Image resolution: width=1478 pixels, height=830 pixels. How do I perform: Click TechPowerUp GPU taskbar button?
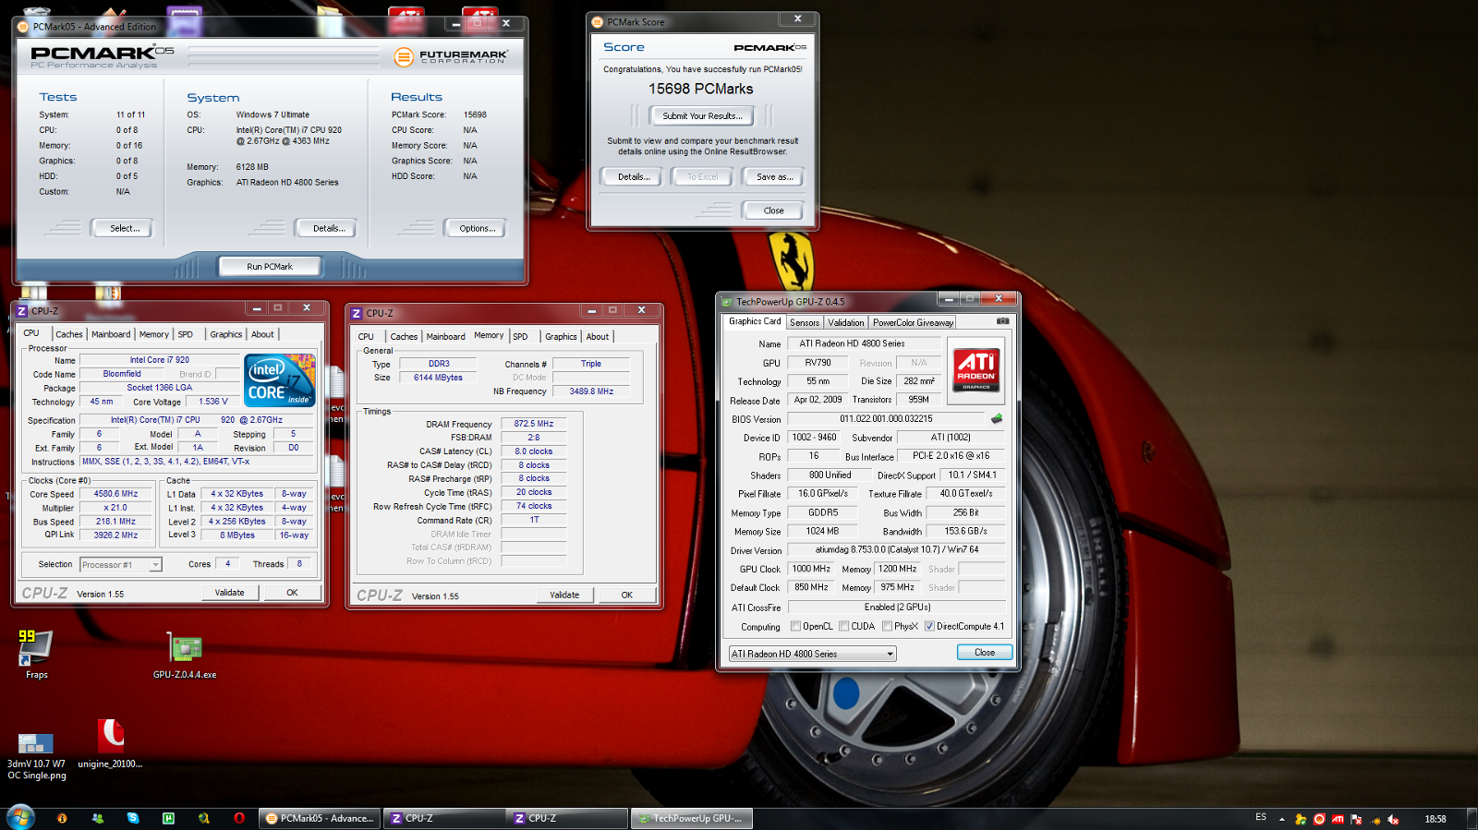pyautogui.click(x=692, y=818)
